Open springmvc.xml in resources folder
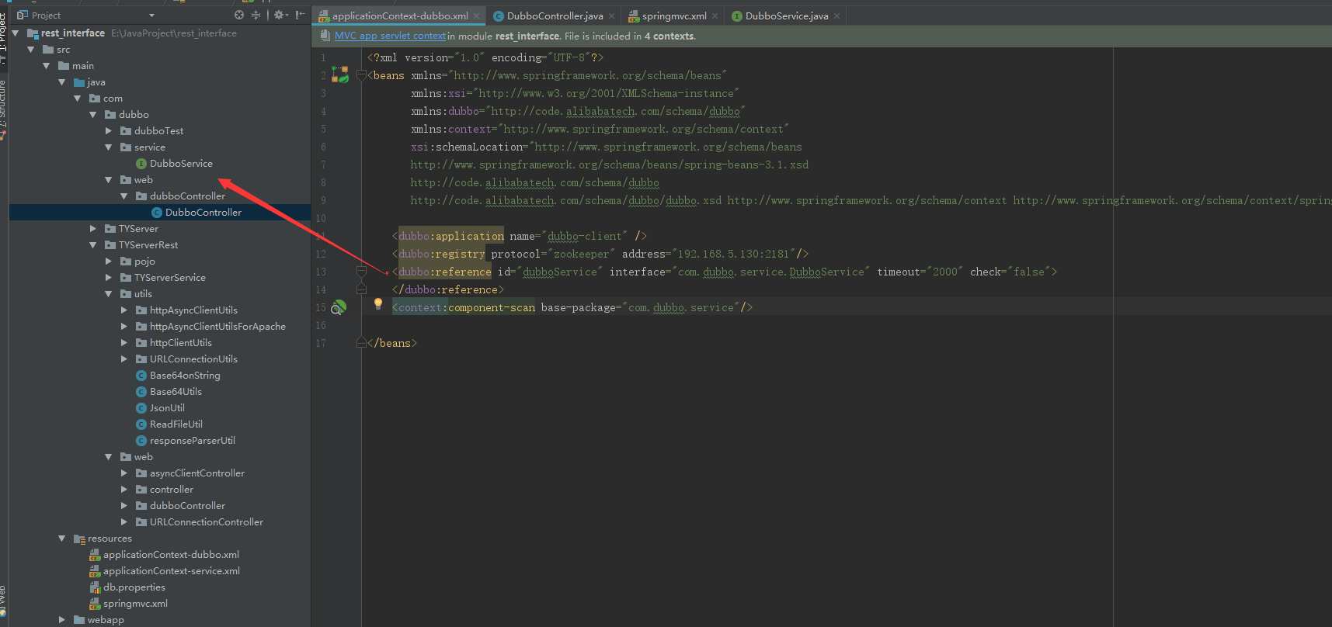The width and height of the screenshot is (1332, 627). point(128,604)
